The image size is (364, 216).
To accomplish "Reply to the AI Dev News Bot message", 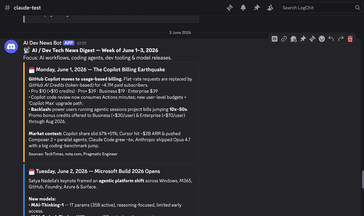I will tap(331, 39).
